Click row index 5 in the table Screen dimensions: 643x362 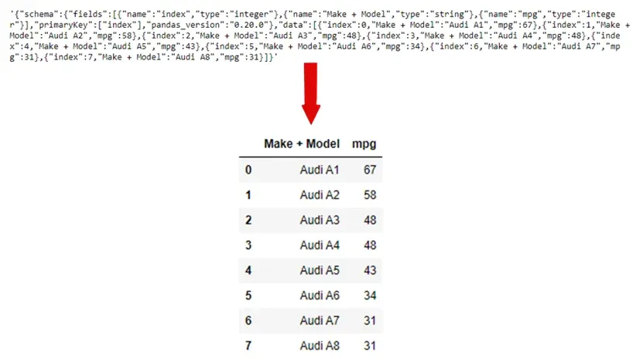tap(248, 296)
